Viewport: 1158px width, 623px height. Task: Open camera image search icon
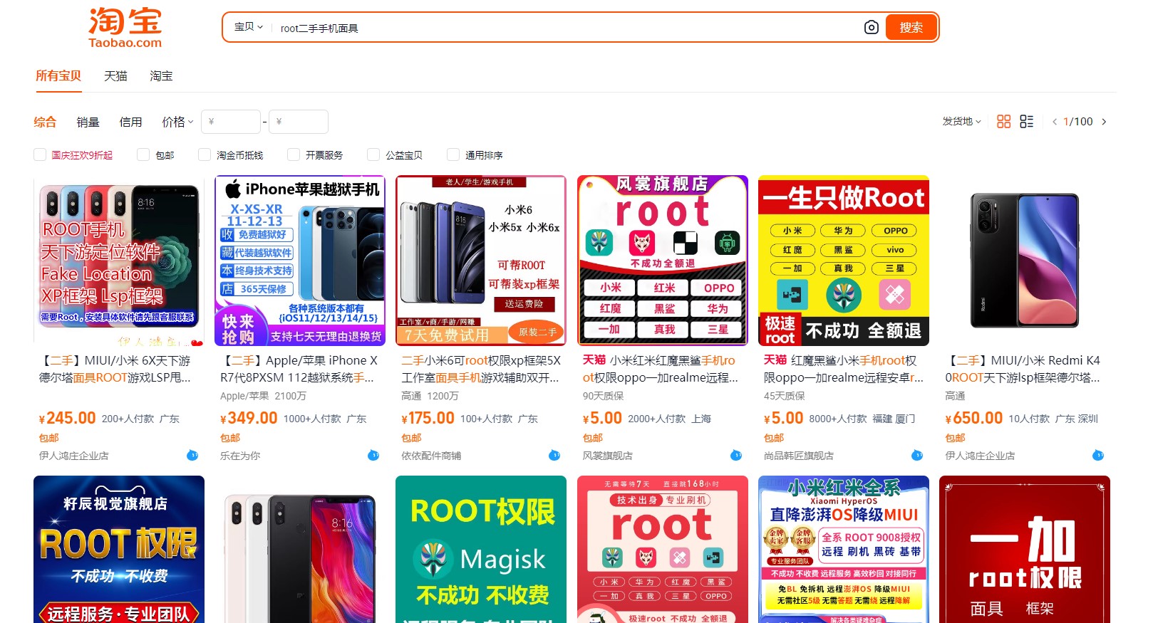pyautogui.click(x=871, y=27)
